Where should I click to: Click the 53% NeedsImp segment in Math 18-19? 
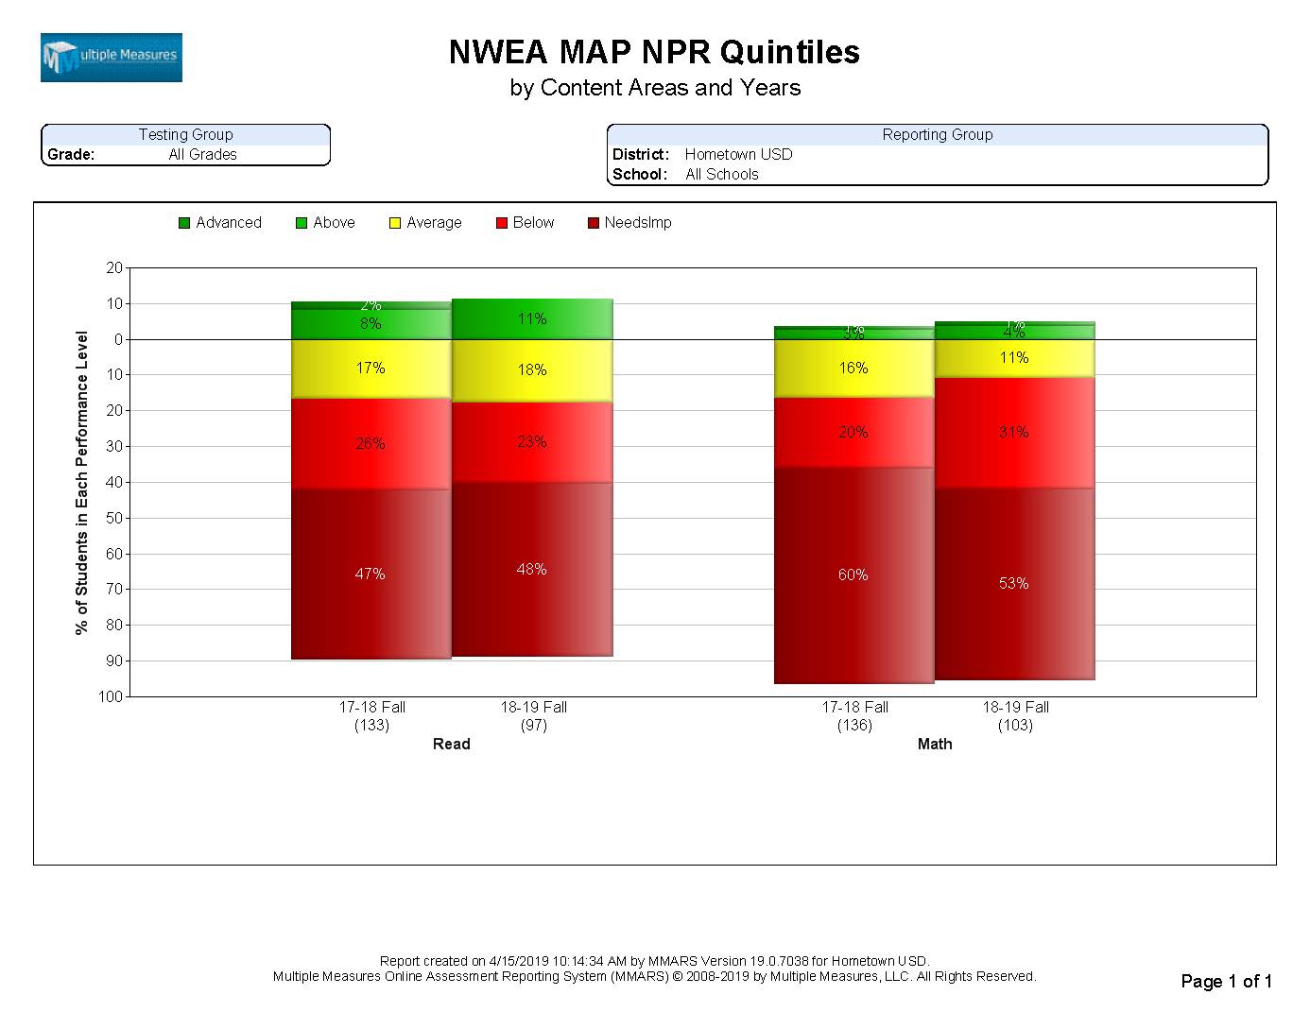pos(1014,583)
